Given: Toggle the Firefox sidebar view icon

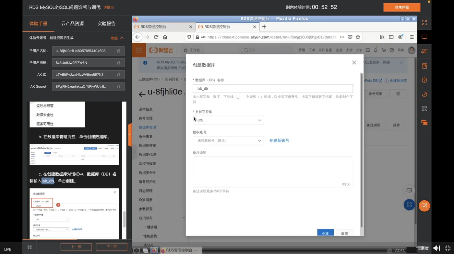Looking at the screenshot, I should [x=391, y=37].
